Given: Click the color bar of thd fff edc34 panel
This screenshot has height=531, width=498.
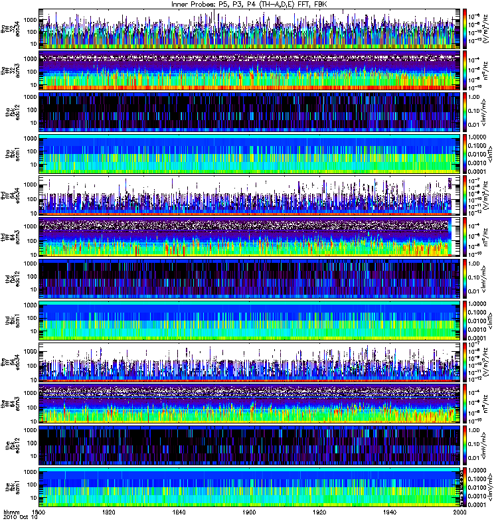Looking at the screenshot, I should (464, 195).
